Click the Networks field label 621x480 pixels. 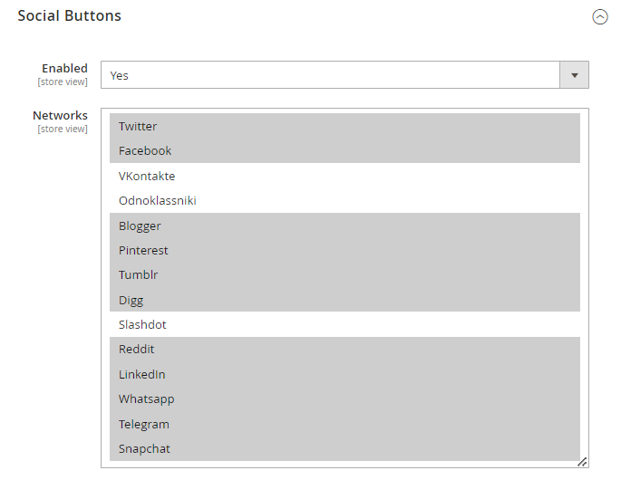pos(60,116)
